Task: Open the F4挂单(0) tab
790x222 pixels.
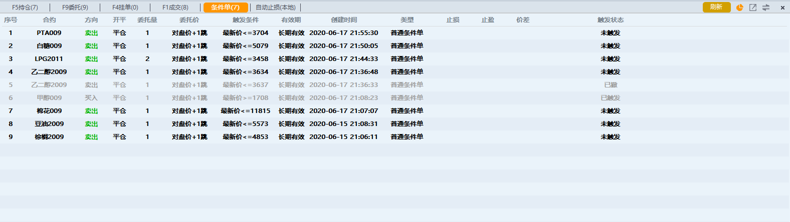Action: (x=125, y=7)
